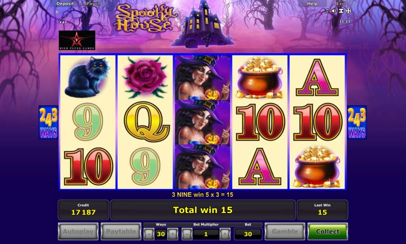Open the Deposit menu item

(65, 4)
